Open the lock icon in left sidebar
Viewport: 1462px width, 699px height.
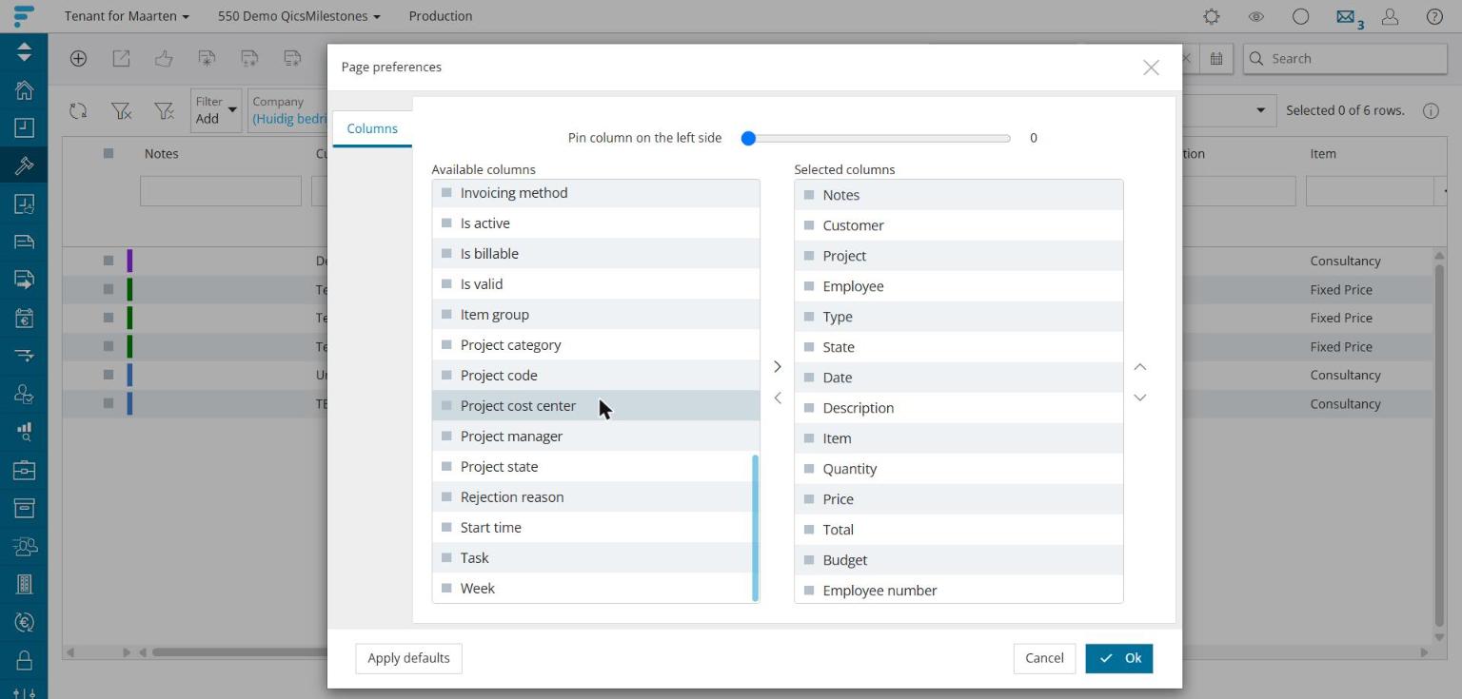pyautogui.click(x=24, y=660)
